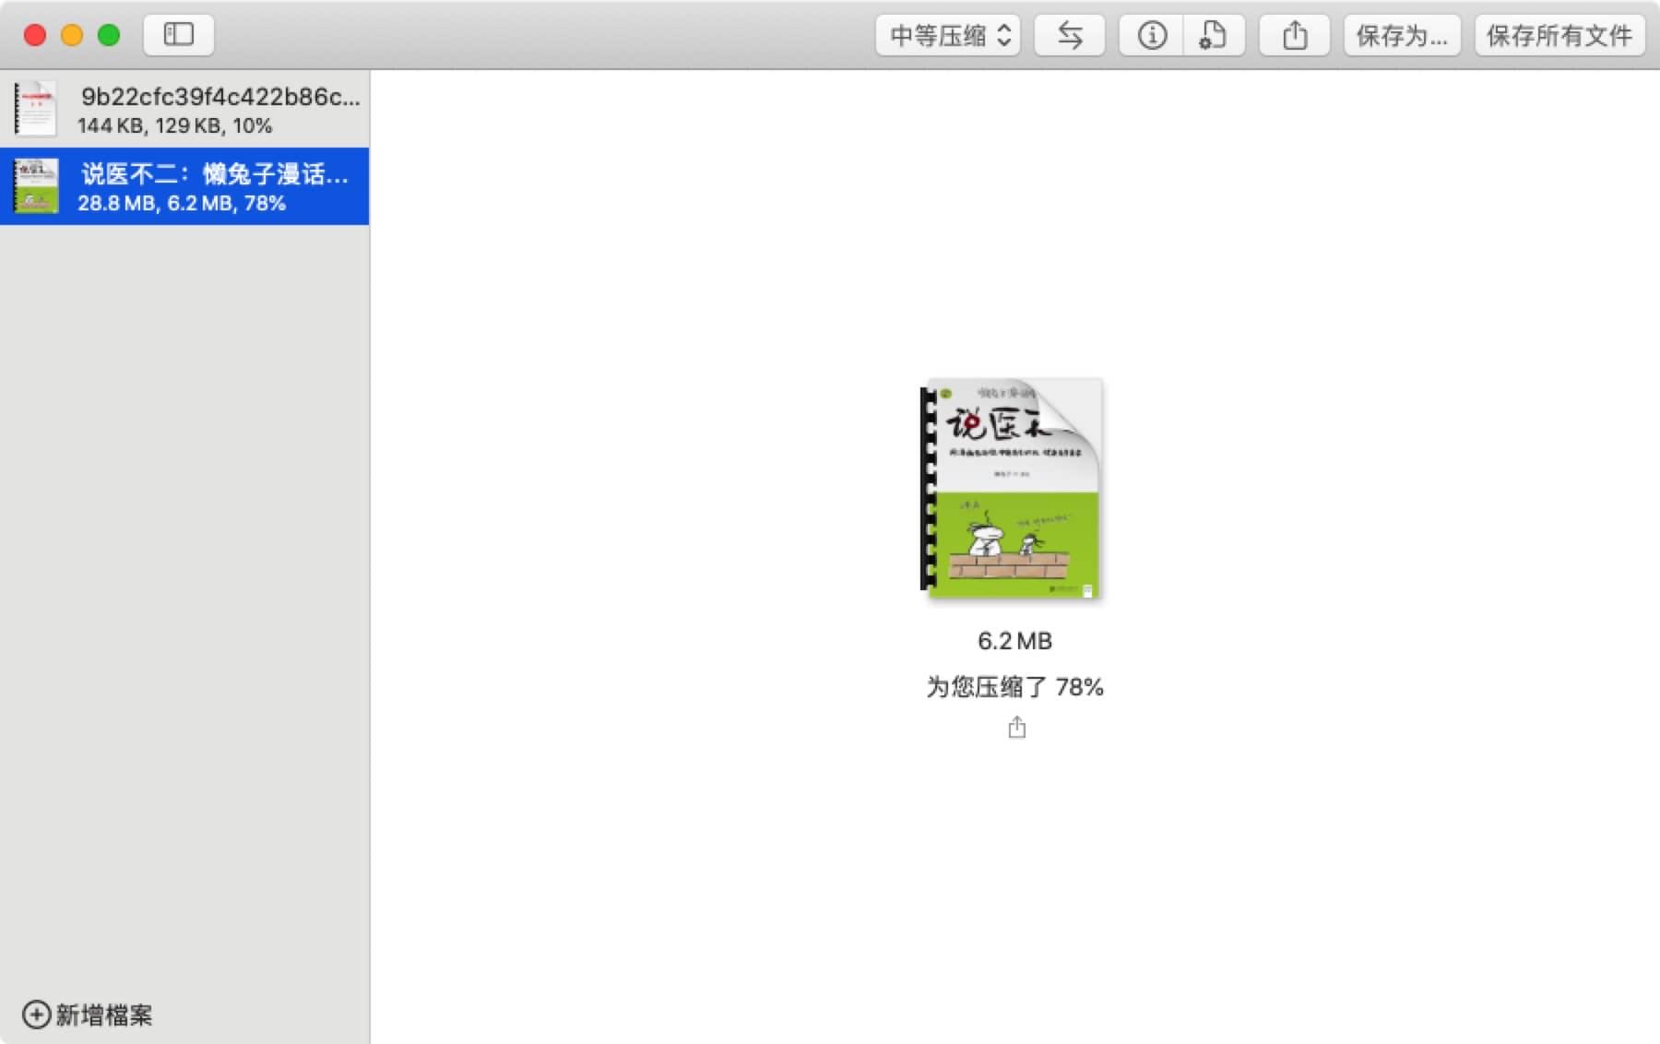Maximize the window with green button
This screenshot has width=1660, height=1044.
click(109, 35)
